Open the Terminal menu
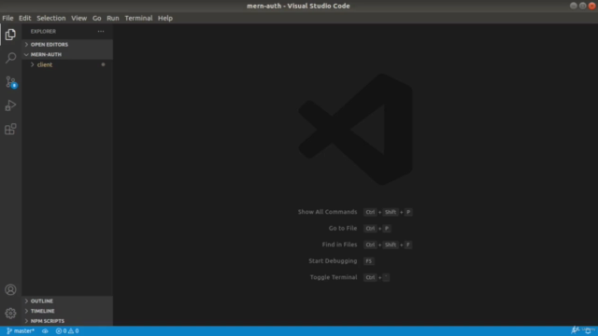Screen dimensions: 598x336 (x=138, y=18)
